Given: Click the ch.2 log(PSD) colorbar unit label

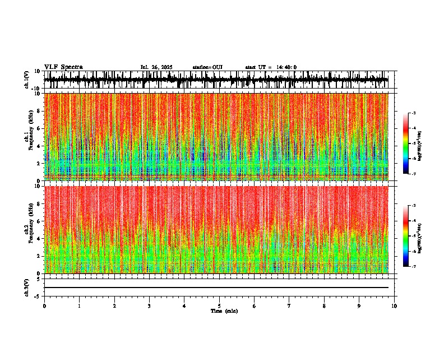Looking at the screenshot, I should click(420, 238).
